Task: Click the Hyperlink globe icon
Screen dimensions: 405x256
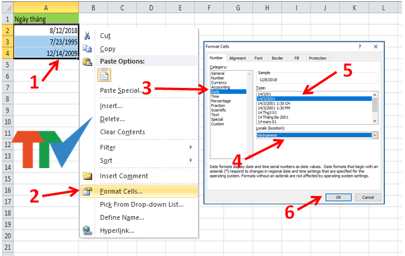Action: (x=87, y=230)
